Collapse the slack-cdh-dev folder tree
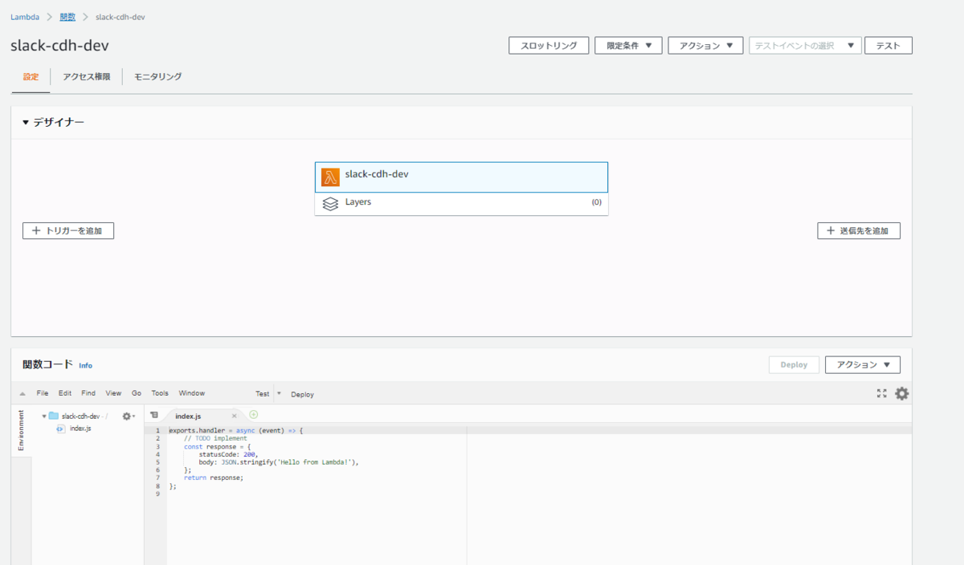This screenshot has width=964, height=565. click(44, 417)
